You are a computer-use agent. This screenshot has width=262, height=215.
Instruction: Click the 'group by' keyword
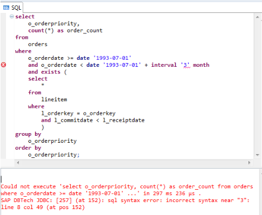[x=28, y=134]
